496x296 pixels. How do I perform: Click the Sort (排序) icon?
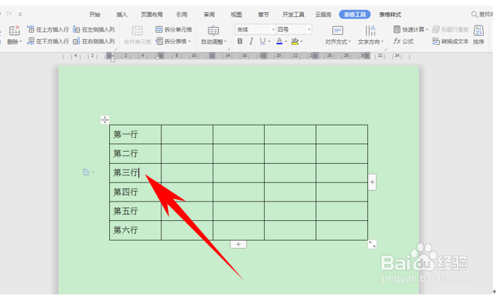click(479, 31)
